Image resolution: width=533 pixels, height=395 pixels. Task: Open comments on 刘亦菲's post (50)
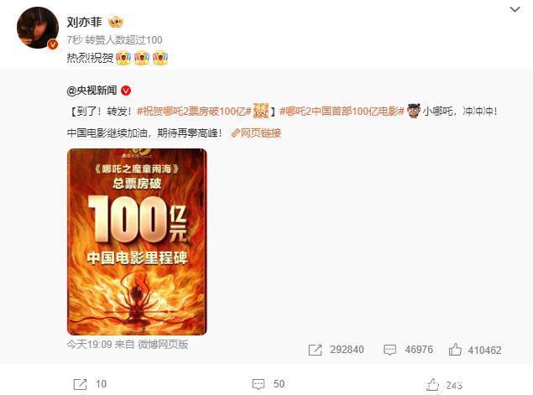(x=259, y=384)
